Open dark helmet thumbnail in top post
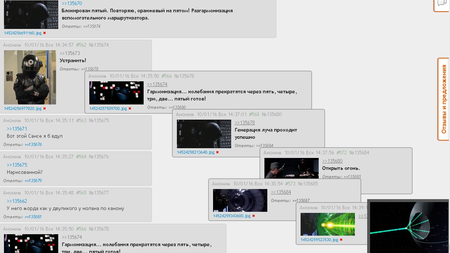Viewport: 450px width, 253px height. click(x=31, y=14)
